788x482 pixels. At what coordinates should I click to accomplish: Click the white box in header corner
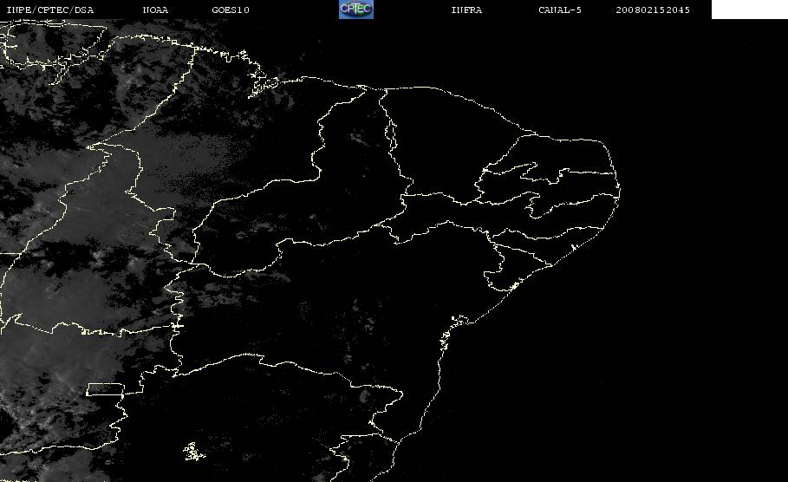(x=750, y=9)
